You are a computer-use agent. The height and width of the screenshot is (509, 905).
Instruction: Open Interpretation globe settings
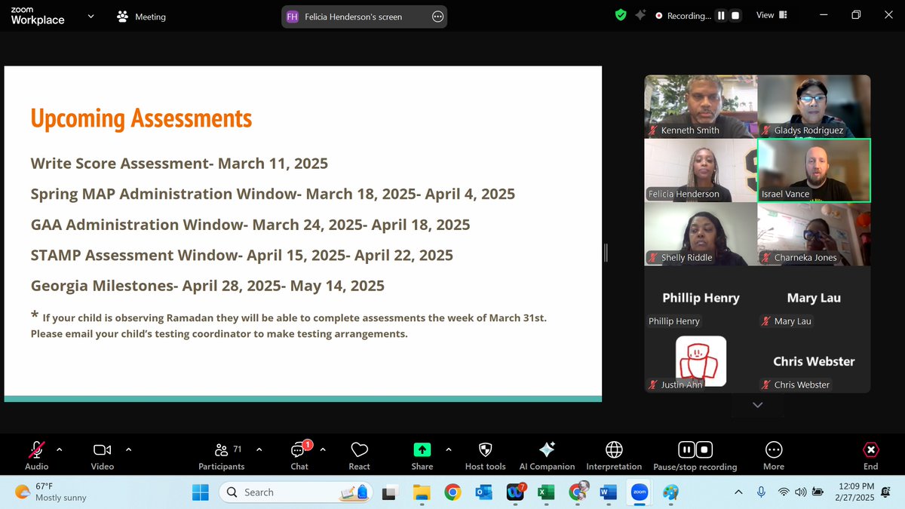tap(614, 455)
